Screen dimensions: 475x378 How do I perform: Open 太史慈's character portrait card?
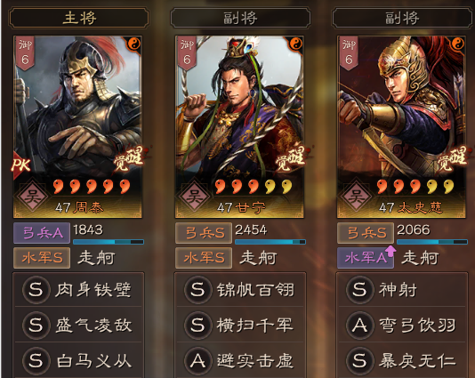[x=401, y=127]
